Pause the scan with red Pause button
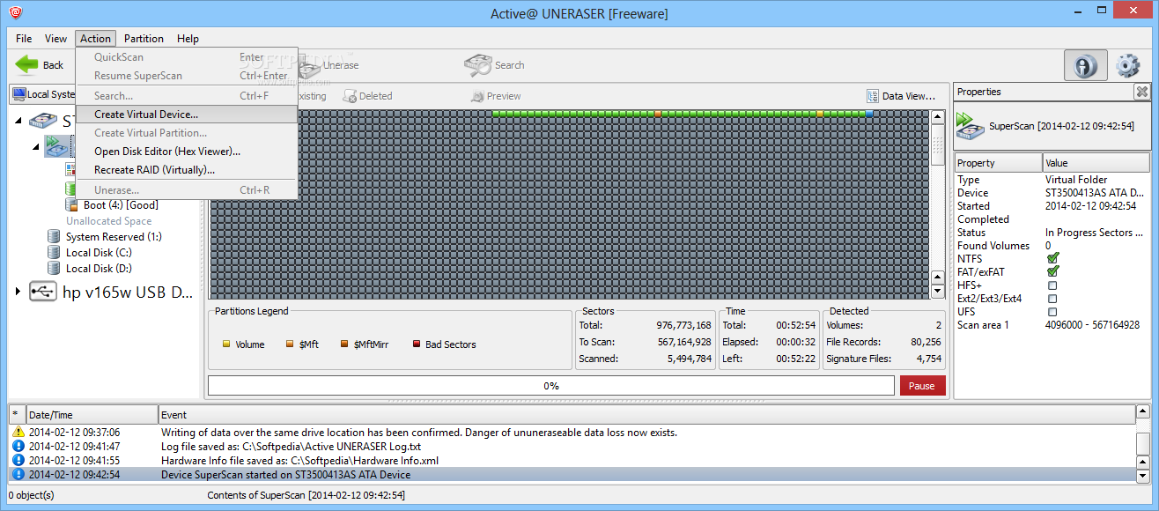1159x511 pixels. point(923,386)
